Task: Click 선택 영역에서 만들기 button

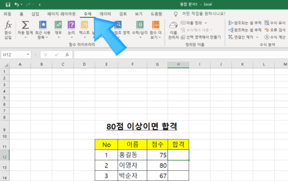Action: click(x=201, y=37)
